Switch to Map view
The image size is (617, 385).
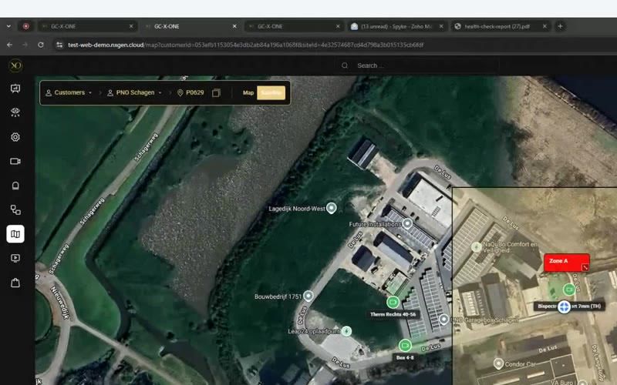coord(248,92)
